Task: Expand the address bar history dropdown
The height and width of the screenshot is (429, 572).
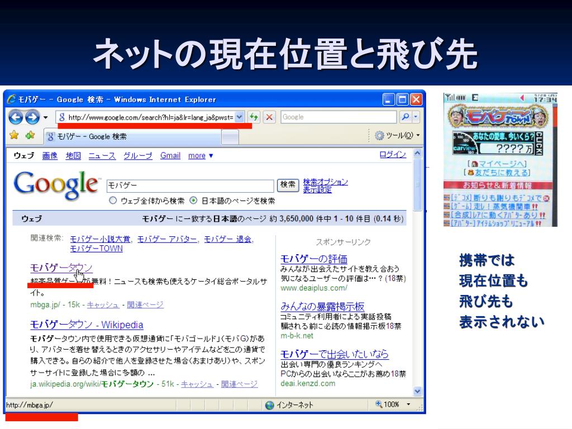Action: click(239, 117)
